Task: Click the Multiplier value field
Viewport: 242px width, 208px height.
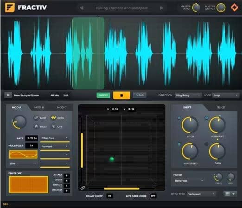Action: 32,146
